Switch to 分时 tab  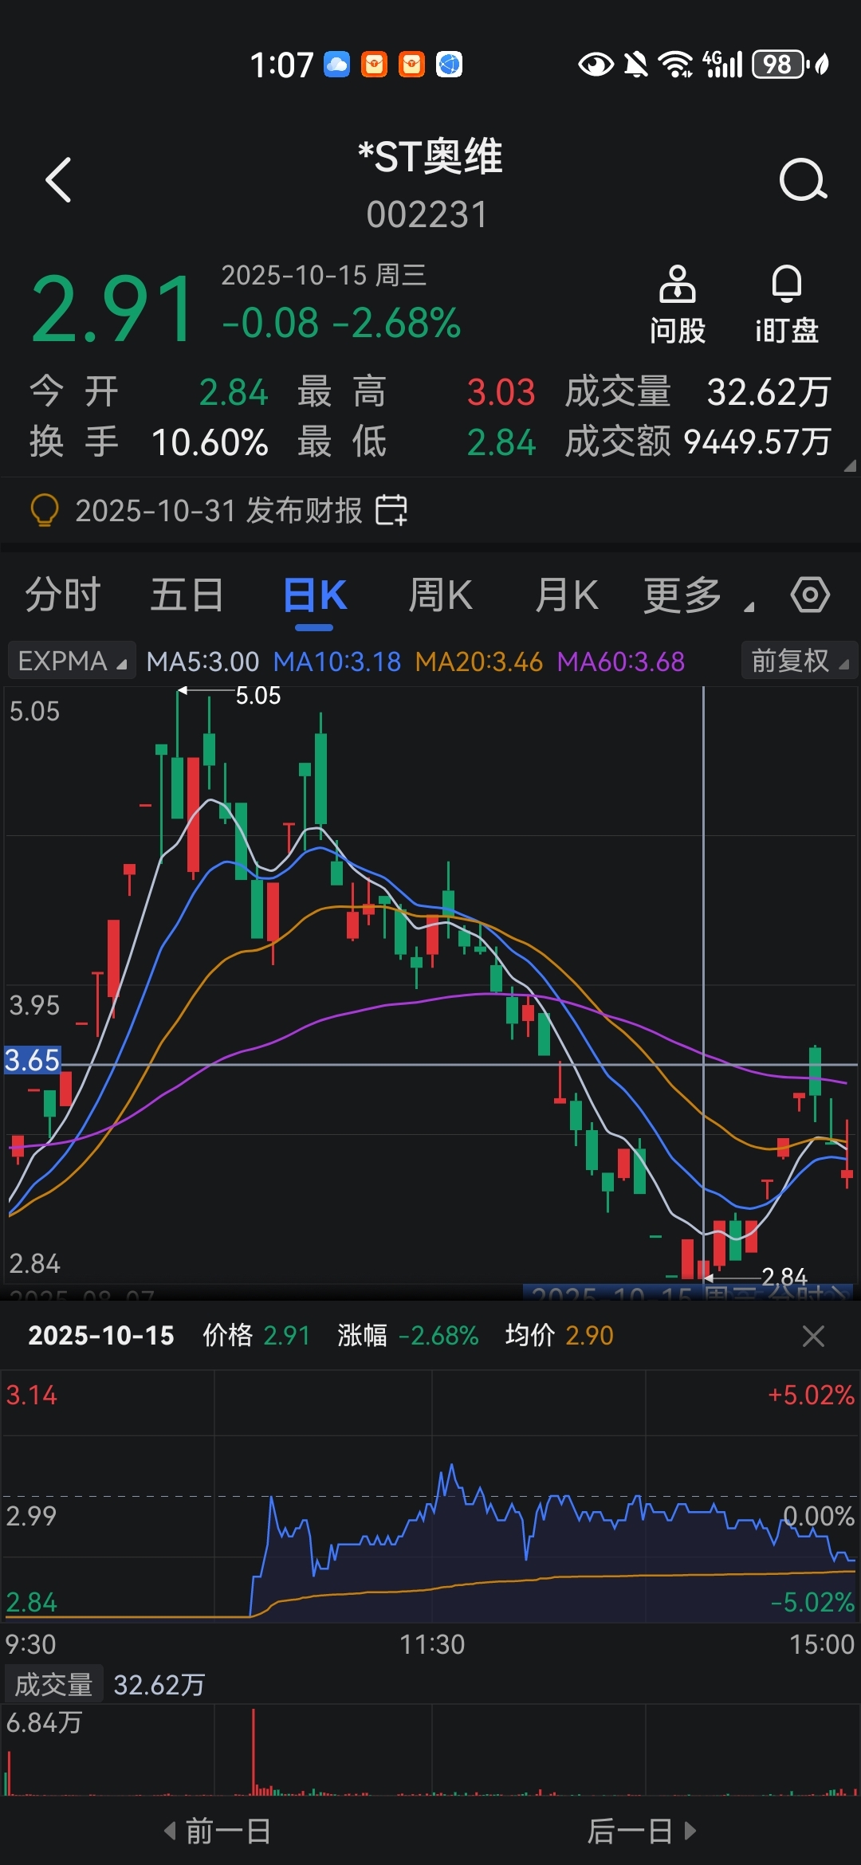(62, 595)
